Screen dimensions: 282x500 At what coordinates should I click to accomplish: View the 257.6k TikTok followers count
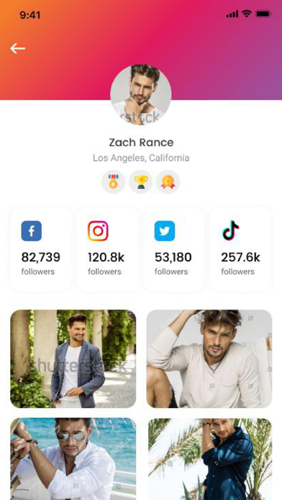coord(241,257)
